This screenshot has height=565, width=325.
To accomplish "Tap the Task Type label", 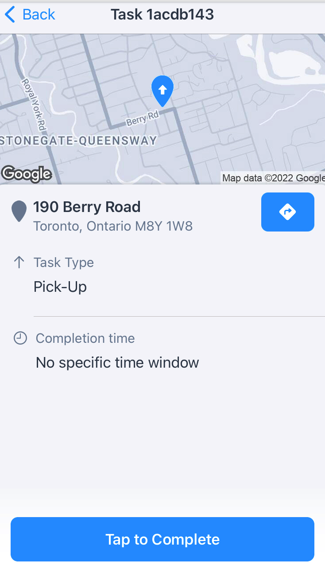I will pyautogui.click(x=64, y=263).
